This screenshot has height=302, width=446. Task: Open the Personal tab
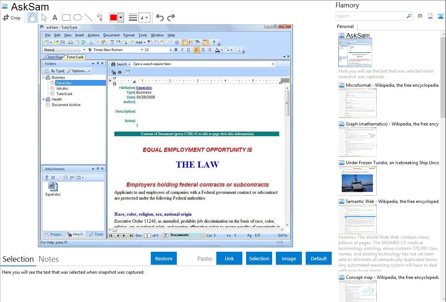point(345,26)
